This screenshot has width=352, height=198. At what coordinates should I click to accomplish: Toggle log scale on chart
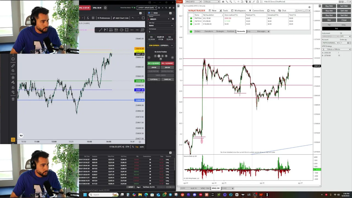137,147
